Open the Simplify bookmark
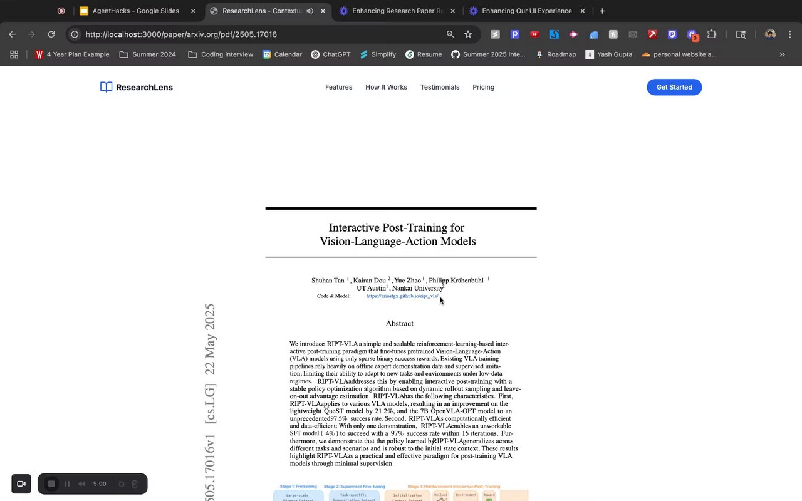The height and width of the screenshot is (501, 802). [378, 54]
